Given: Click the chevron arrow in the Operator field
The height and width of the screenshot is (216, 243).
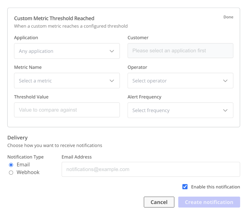Looking at the screenshot, I should (x=225, y=81).
